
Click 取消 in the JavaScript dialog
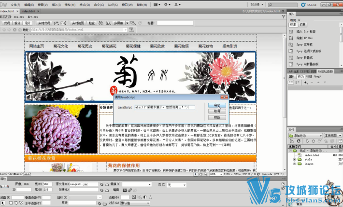coord(217,111)
